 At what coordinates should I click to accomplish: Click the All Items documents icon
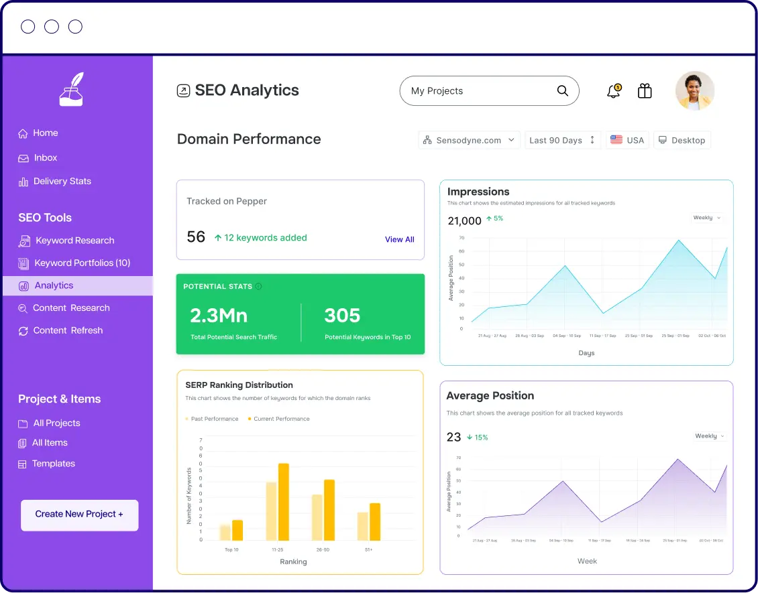[22, 444]
